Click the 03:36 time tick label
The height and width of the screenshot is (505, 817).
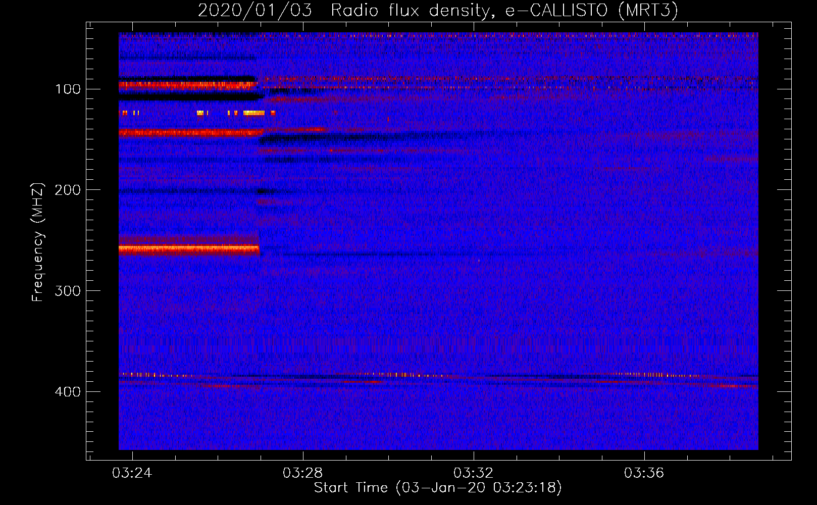[644, 473]
